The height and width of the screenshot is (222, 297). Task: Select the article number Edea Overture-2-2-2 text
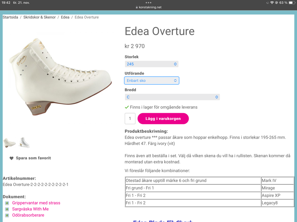click(35, 185)
